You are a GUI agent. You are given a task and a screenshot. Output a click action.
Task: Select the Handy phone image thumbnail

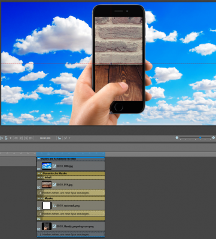pyautogui.click(x=47, y=226)
